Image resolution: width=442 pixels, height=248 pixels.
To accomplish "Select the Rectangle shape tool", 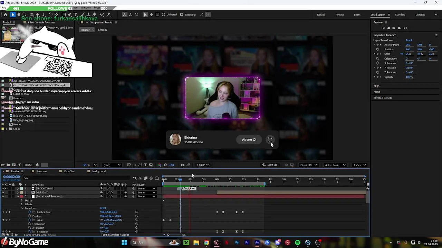I will [x=63, y=14].
